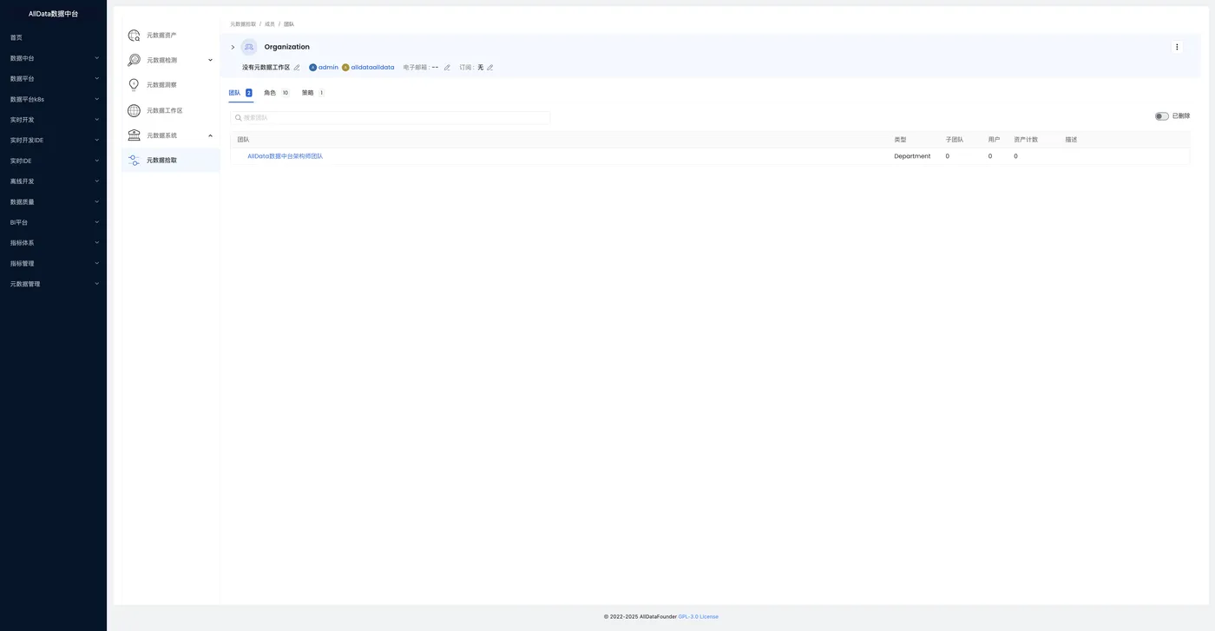Open the alldataalldata user link

point(372,67)
